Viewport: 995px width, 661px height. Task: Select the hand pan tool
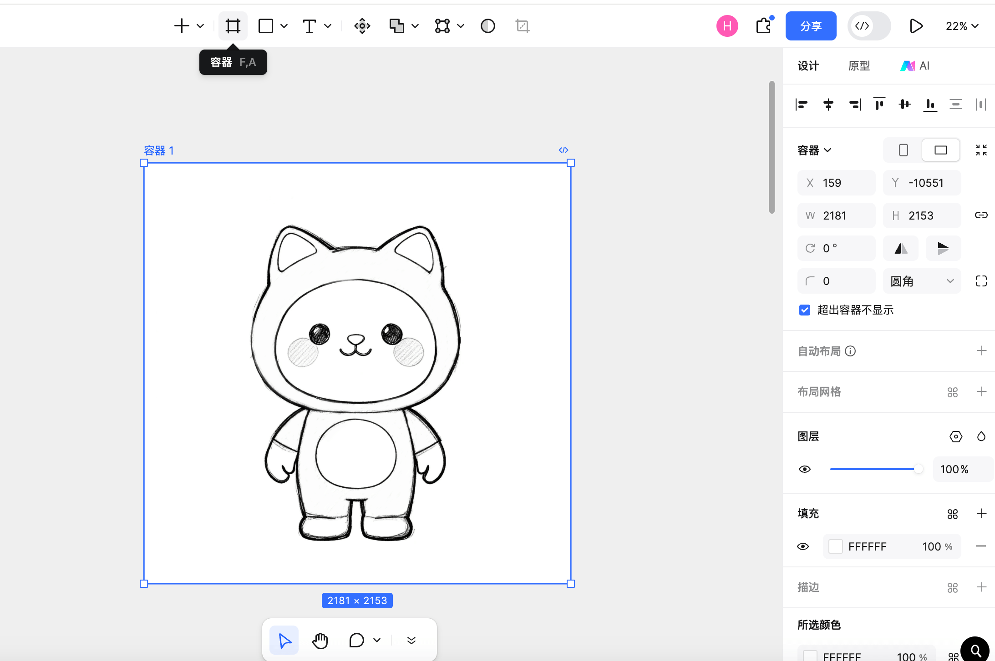pos(320,640)
